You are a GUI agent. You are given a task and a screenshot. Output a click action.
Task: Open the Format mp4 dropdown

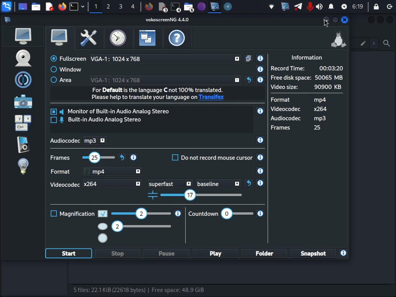pyautogui.click(x=112, y=172)
